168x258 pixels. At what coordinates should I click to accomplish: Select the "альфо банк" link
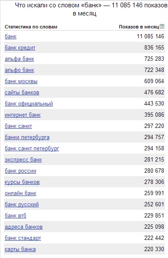pyautogui.click(x=19, y=70)
